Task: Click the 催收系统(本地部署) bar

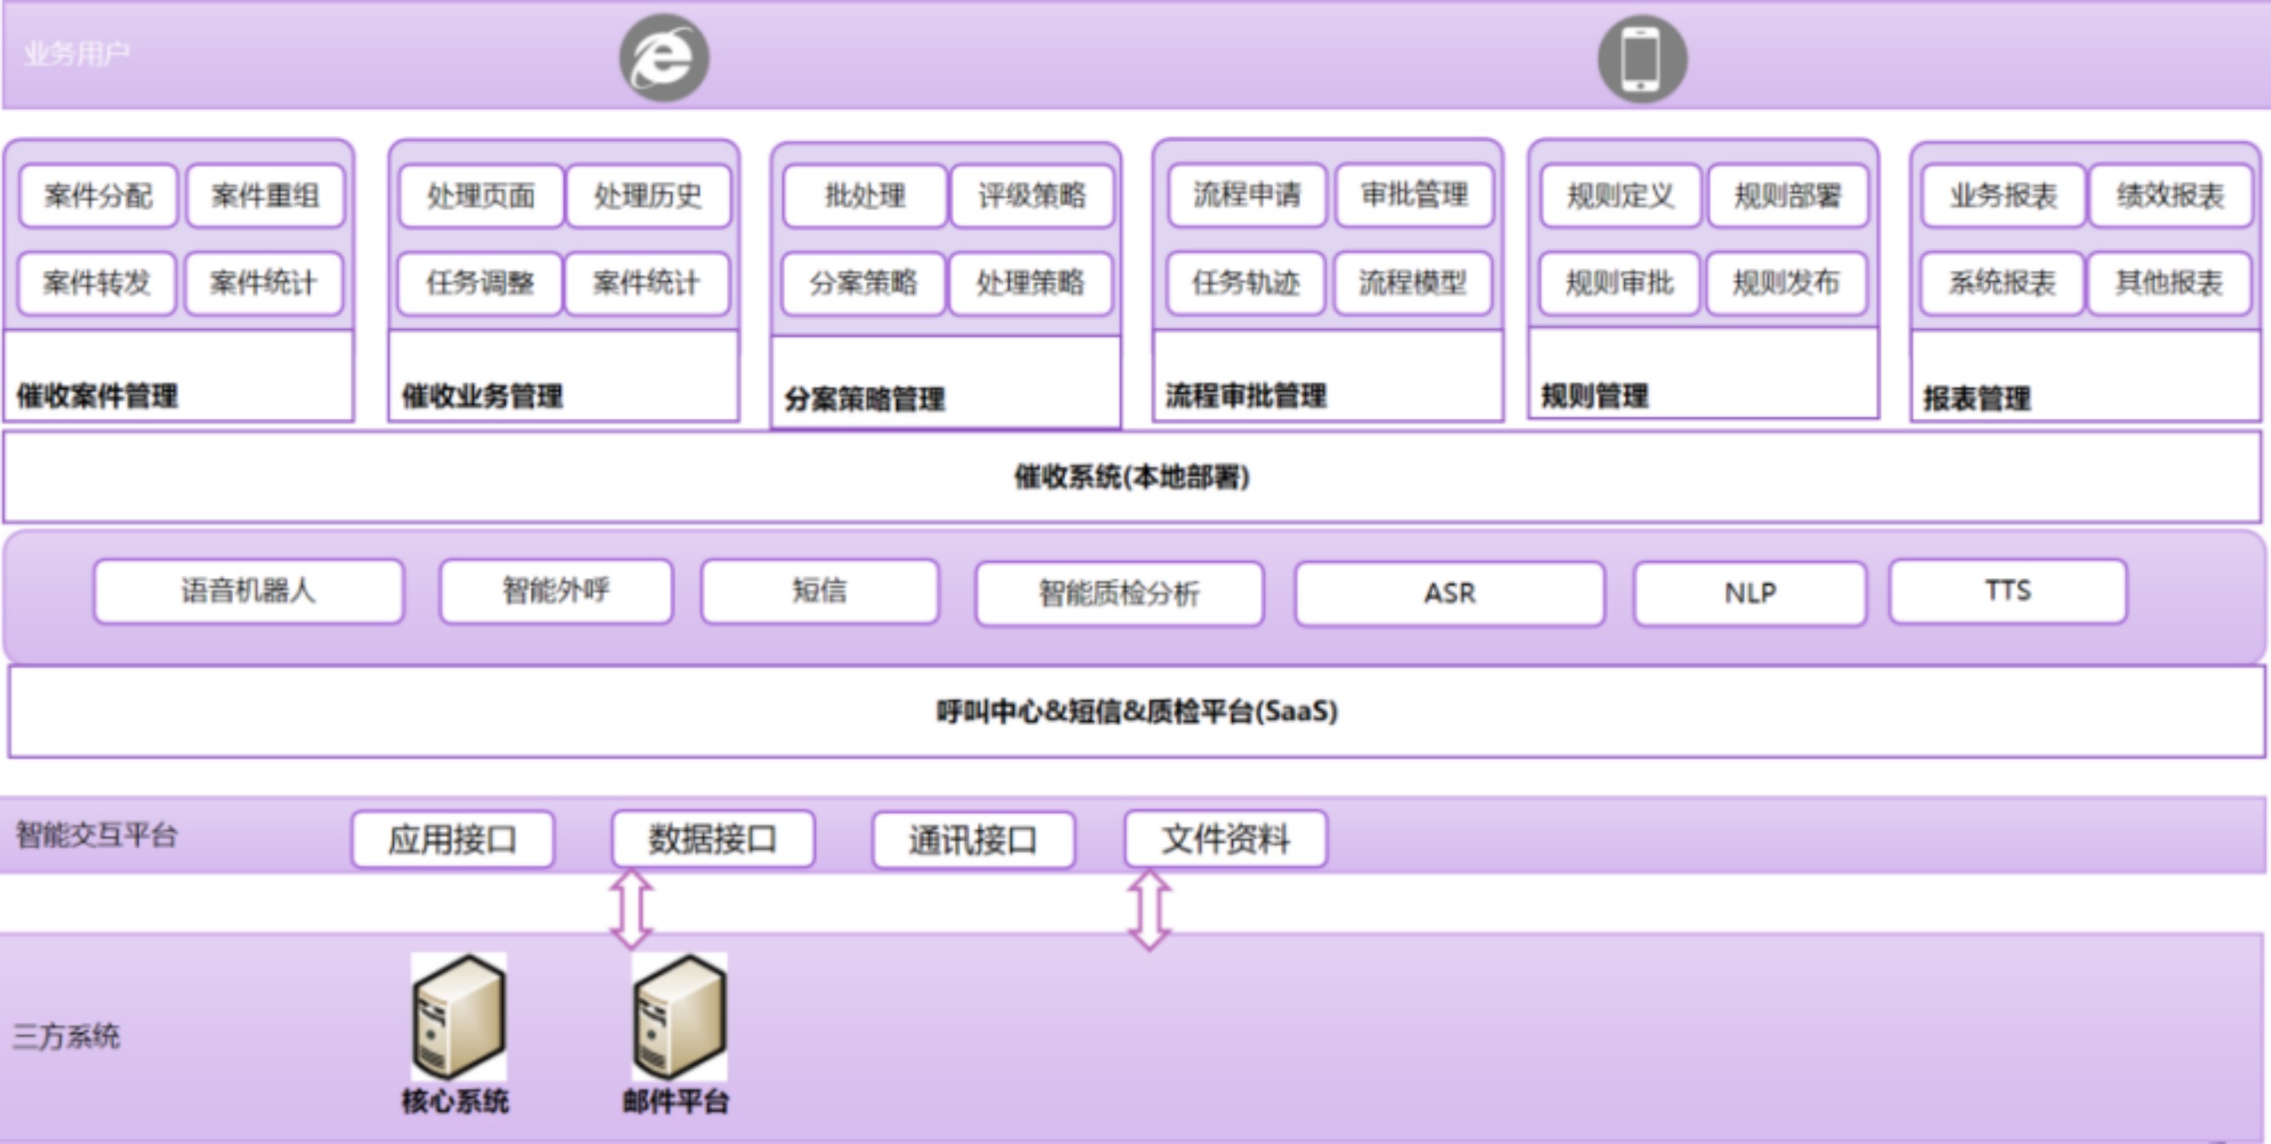Action: (1132, 477)
